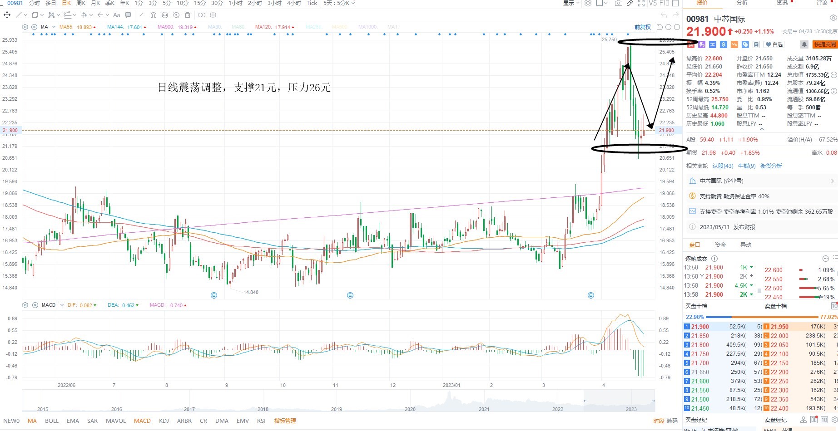Open the 5天:5分K period dropdown
The height and width of the screenshot is (431, 838).
click(339, 3)
